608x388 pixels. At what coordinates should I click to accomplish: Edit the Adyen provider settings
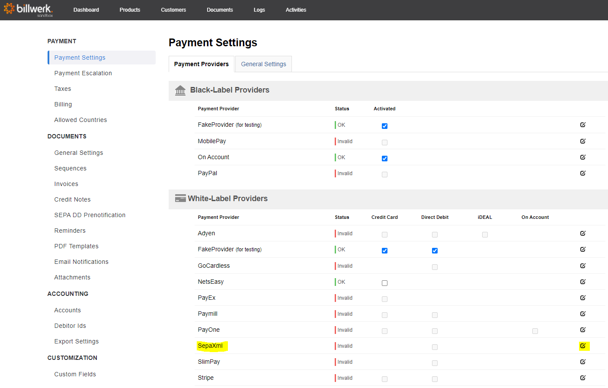[x=583, y=233]
